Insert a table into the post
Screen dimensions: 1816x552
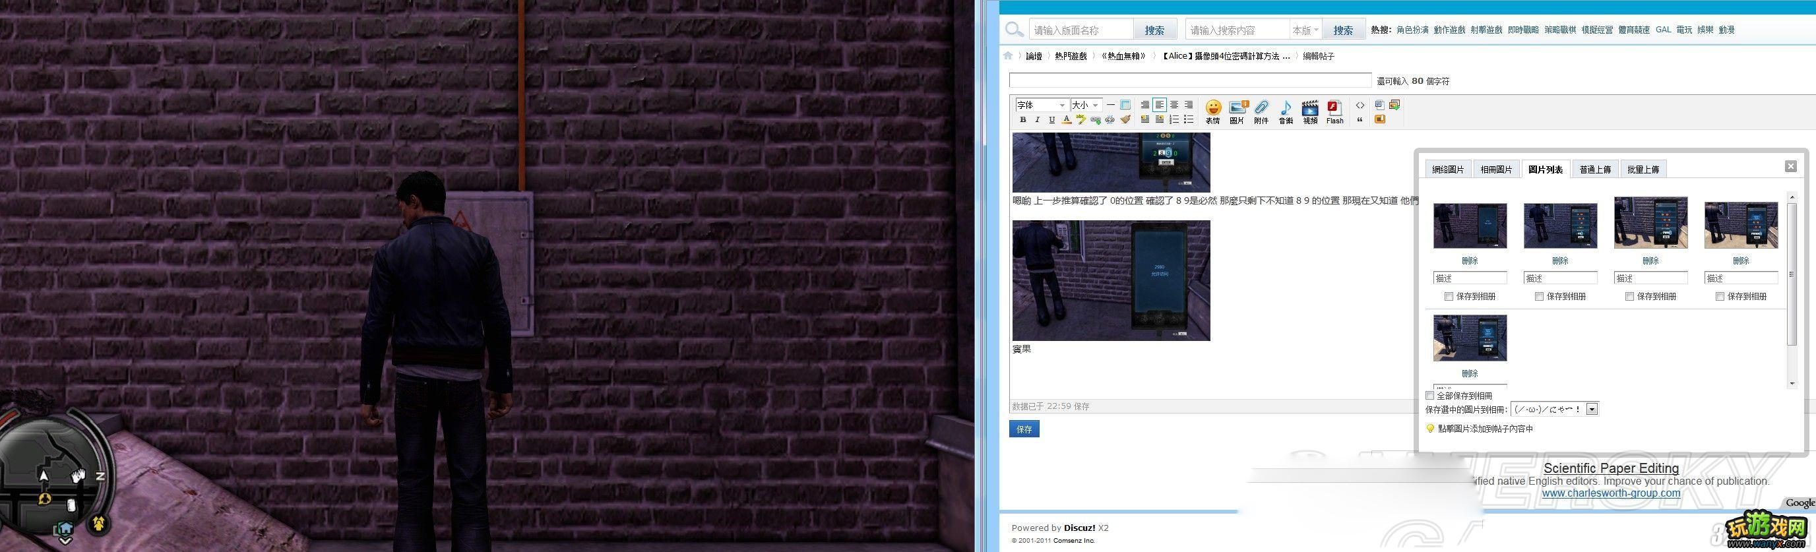point(1125,105)
